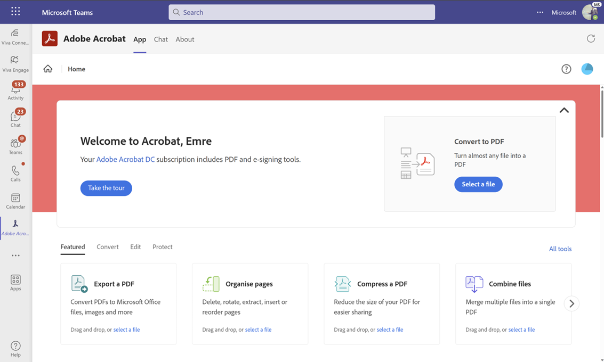Open Viva Connections in the sidebar
Image resolution: width=604 pixels, height=362 pixels.
(x=15, y=37)
